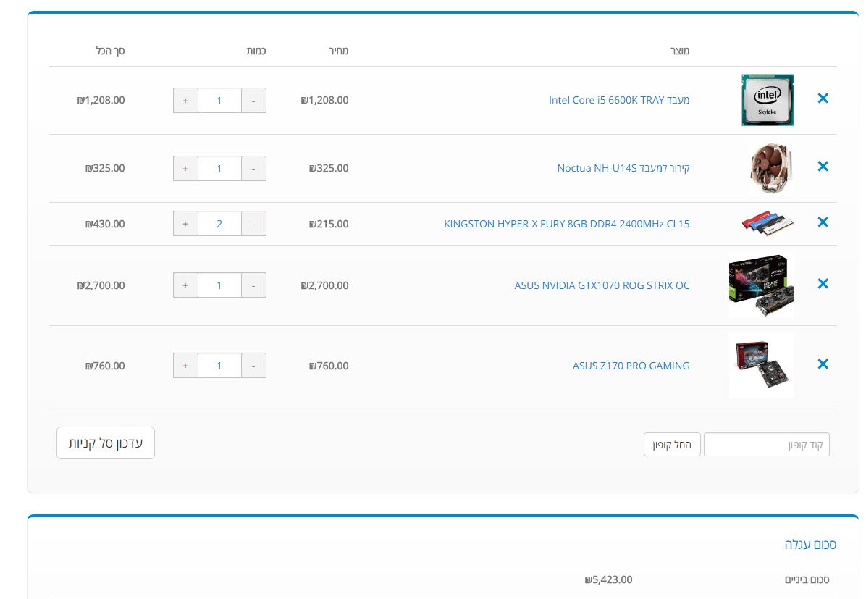Viewport: 866px width, 599px height.
Task: Remove Kingston Hyper-X Fury RAM from cart
Action: [823, 222]
